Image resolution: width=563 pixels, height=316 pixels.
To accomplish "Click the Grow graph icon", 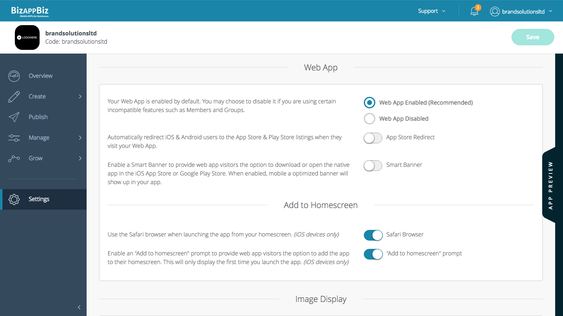I will pyautogui.click(x=14, y=158).
